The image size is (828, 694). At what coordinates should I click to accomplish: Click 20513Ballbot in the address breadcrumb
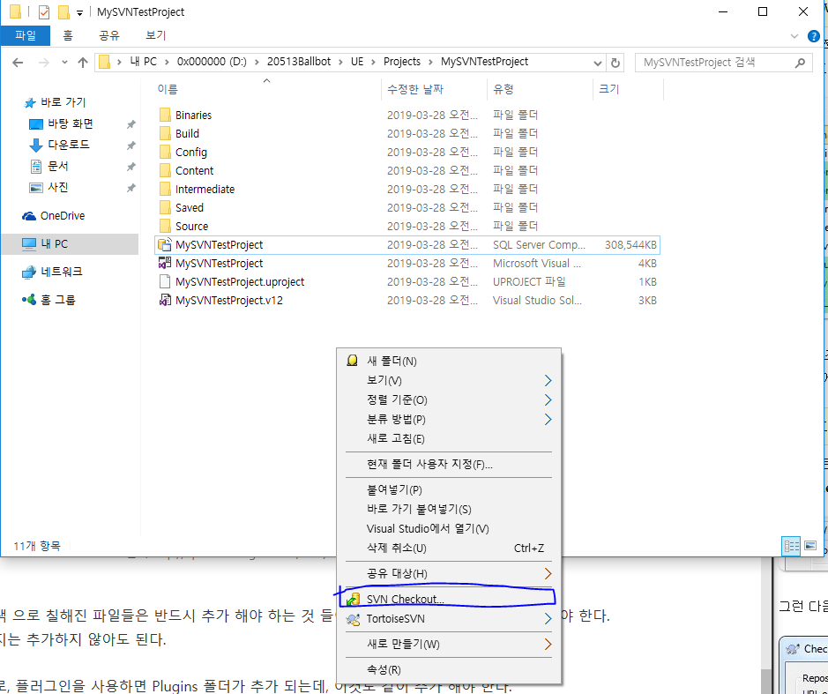(299, 62)
